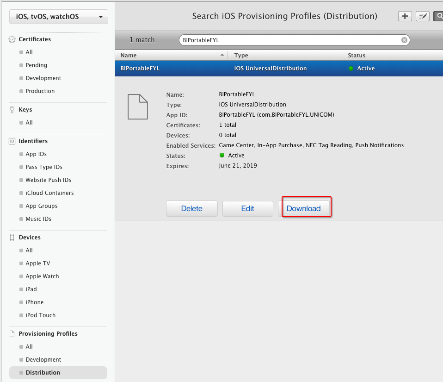Click the Provisioning Profiles document icon

click(12, 333)
